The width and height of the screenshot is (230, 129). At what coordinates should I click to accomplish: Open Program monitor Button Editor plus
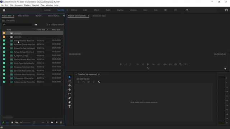coord(225,68)
